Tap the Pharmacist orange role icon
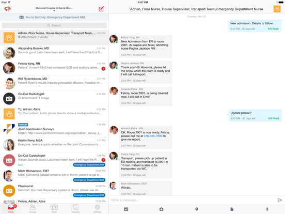 (9, 191)
